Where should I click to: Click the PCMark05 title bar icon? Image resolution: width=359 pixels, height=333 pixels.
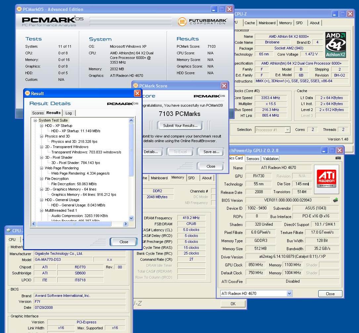(x=19, y=9)
